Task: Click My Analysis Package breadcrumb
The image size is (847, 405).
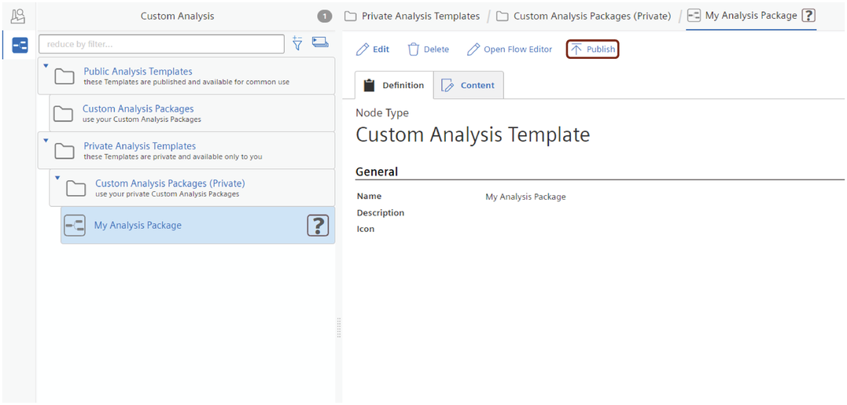Action: click(751, 17)
